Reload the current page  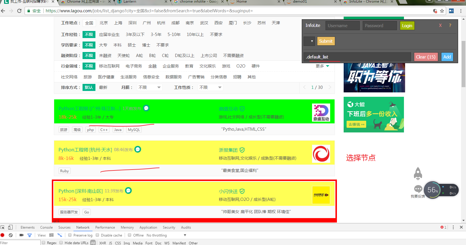pyautogui.click(x=19, y=11)
